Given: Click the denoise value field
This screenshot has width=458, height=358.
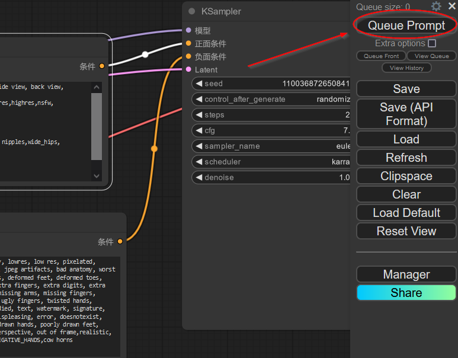Looking at the screenshot, I should tap(271, 177).
